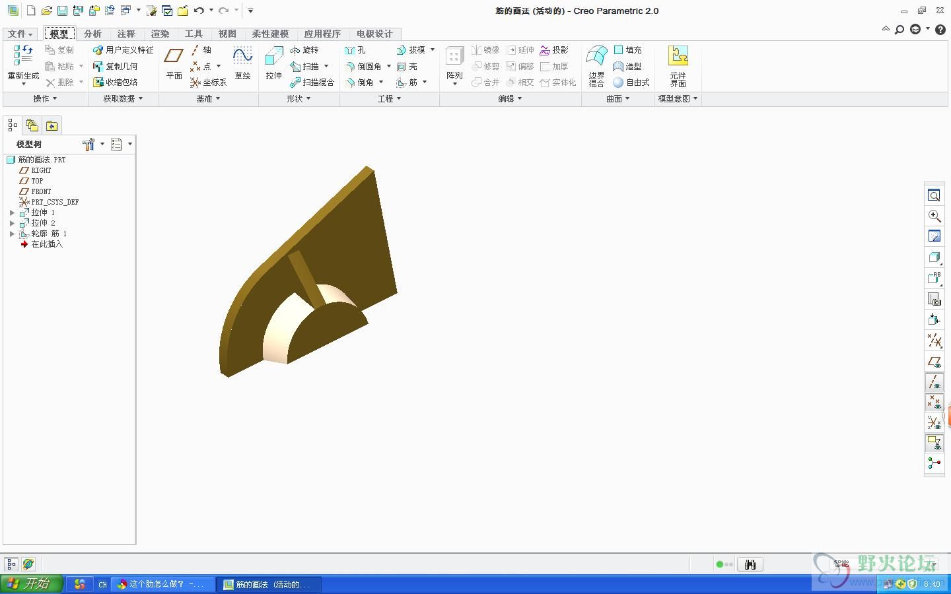The image size is (951, 594).
Task: Open the 基准 group dropdown
Action: [x=208, y=98]
